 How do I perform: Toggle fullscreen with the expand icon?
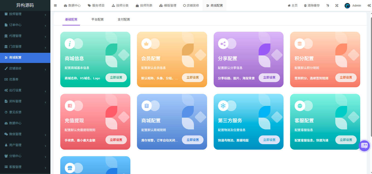(x=337, y=5)
